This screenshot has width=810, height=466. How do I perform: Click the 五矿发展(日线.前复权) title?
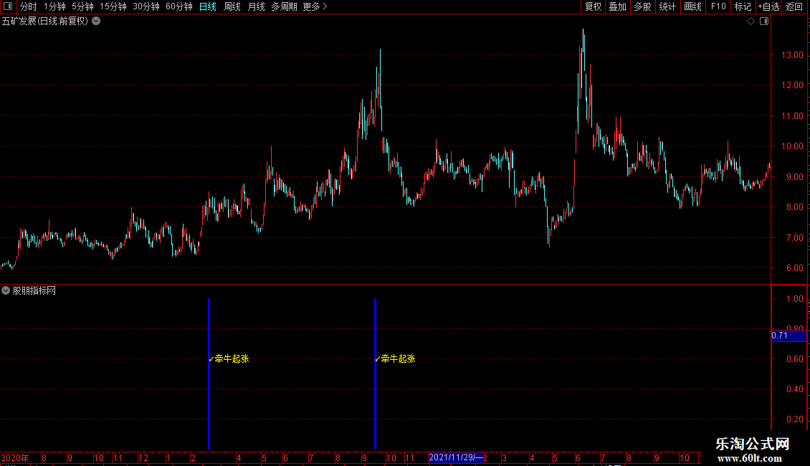pyautogui.click(x=45, y=22)
